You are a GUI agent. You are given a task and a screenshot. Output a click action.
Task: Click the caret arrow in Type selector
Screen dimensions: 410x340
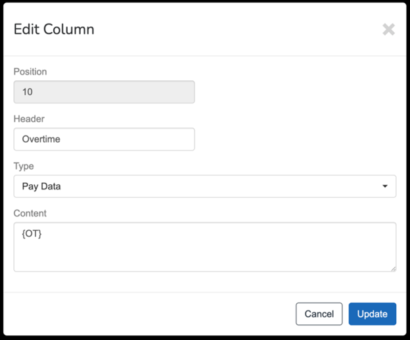[385, 186]
